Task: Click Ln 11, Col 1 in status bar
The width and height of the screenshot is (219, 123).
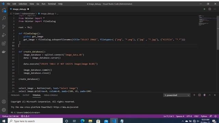Action: click(169, 116)
